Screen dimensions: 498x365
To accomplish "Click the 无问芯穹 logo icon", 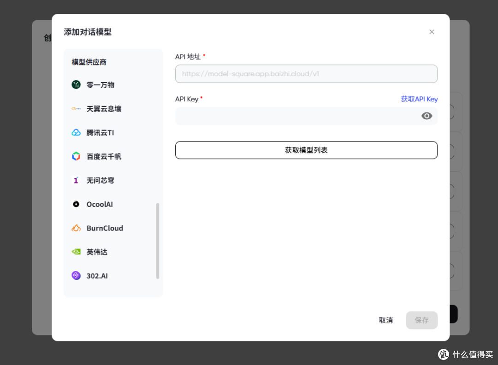I will (76, 180).
